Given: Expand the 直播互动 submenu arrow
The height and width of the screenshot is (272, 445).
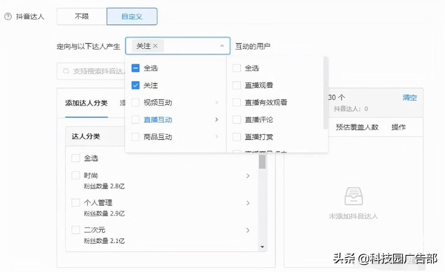Looking at the screenshot, I should coord(217,120).
